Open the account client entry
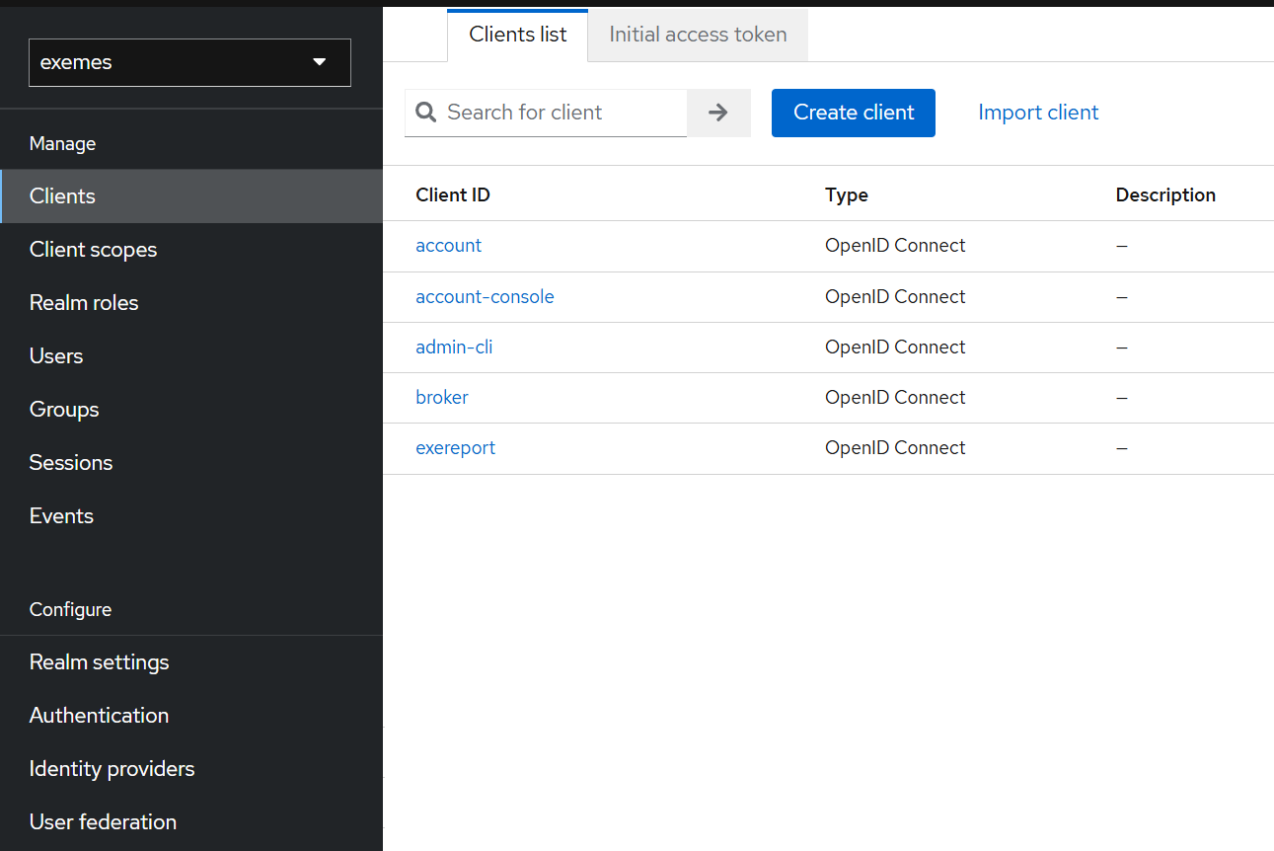The height and width of the screenshot is (851, 1274). point(449,246)
